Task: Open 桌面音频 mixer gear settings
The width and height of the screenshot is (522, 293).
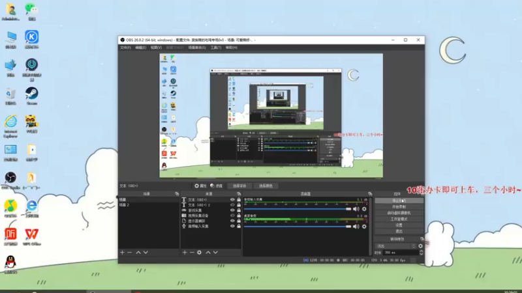Action: pyautogui.click(x=364, y=227)
